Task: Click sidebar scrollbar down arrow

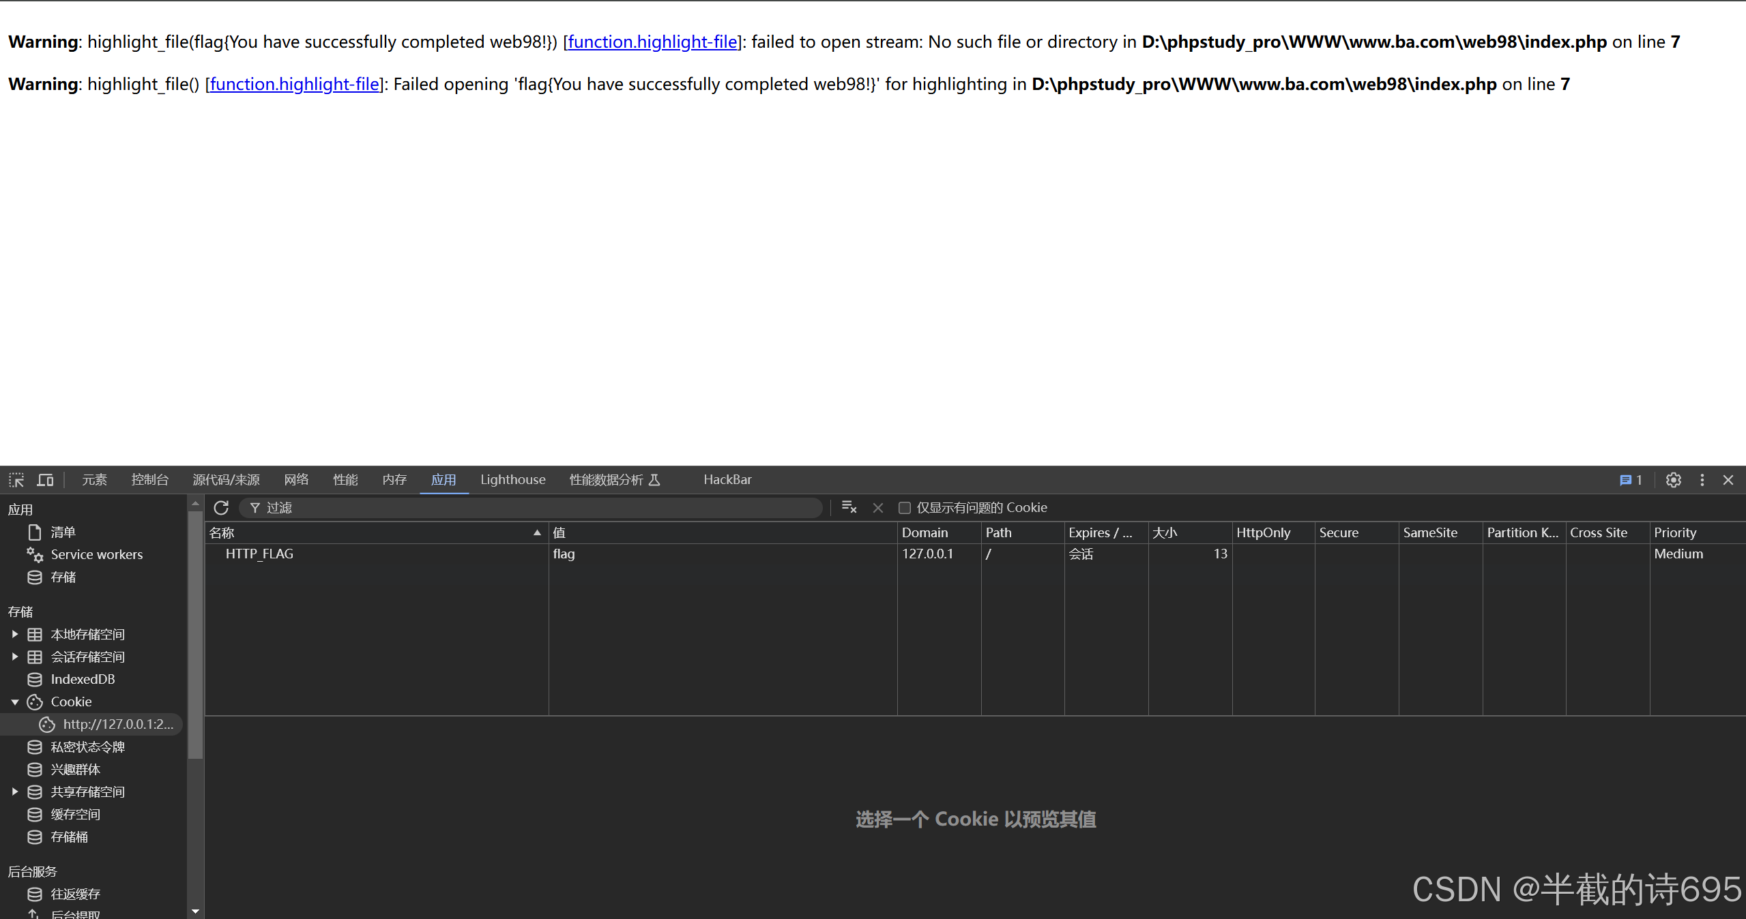Action: click(196, 912)
